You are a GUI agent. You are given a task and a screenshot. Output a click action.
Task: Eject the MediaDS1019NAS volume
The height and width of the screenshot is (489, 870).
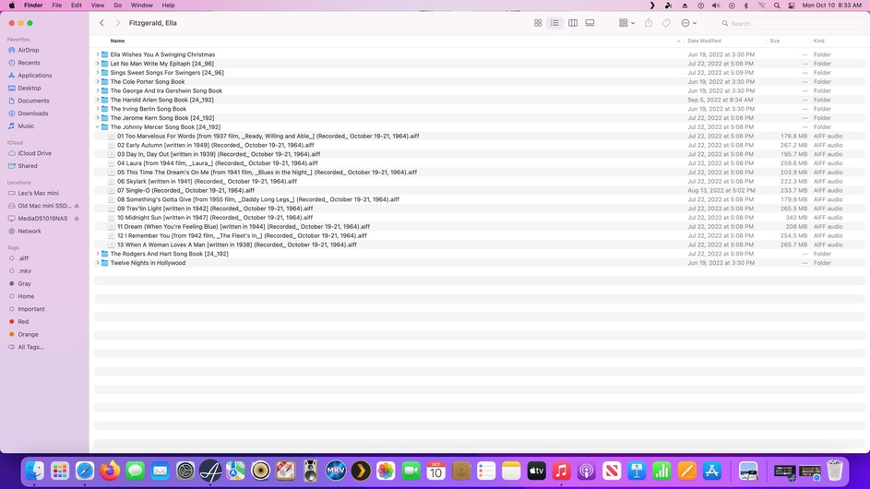pyautogui.click(x=77, y=219)
